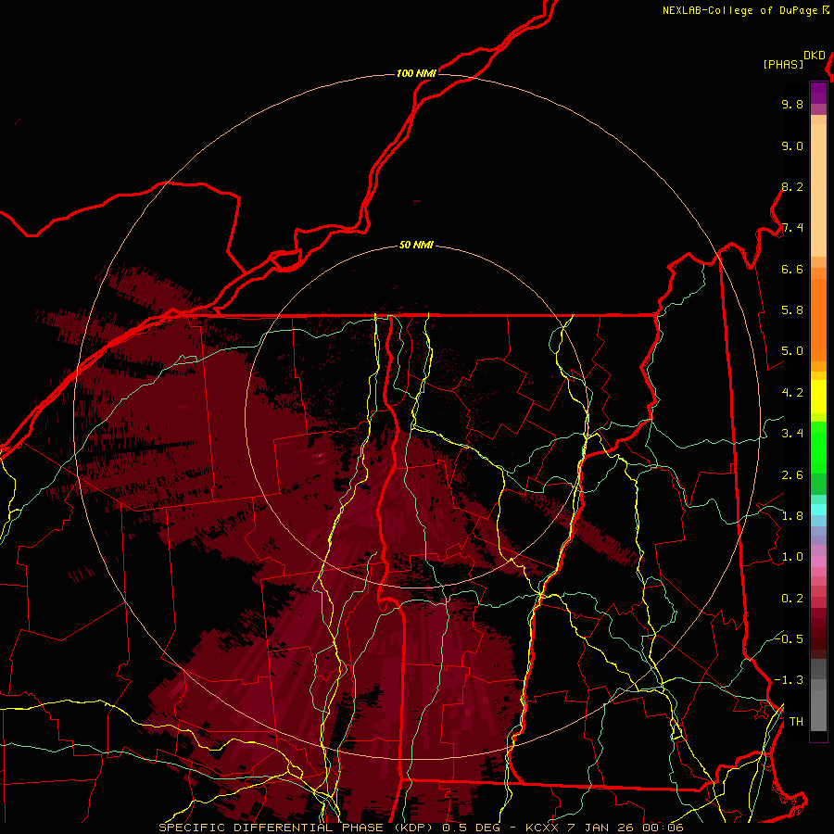Image resolution: width=834 pixels, height=834 pixels.
Task: Click the TH threshold label on the scale
Action: [796, 722]
